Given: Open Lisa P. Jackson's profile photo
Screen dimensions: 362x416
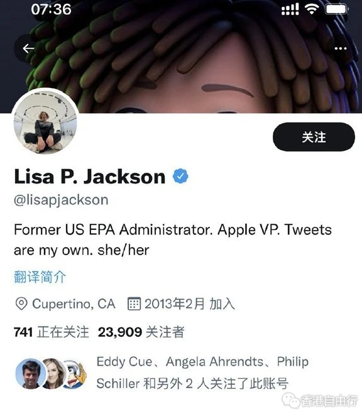Looking at the screenshot, I should 45,121.
